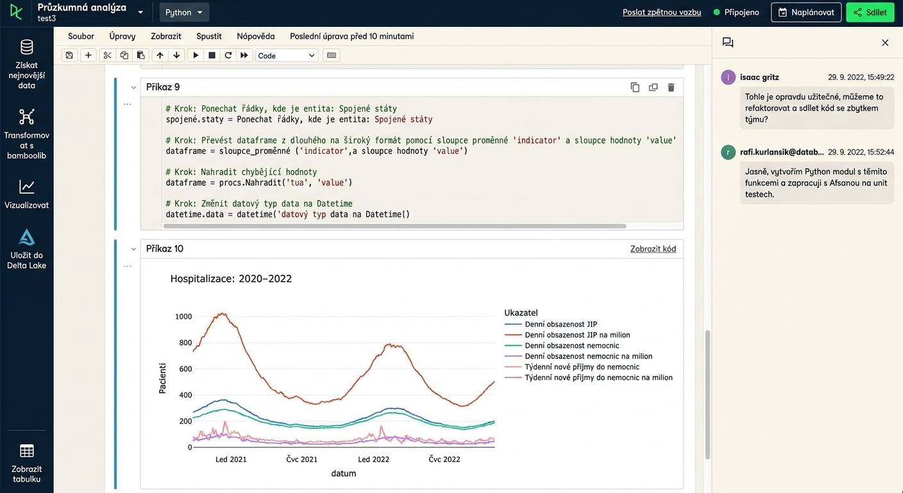The height and width of the screenshot is (493, 903).
Task: Click the green Sdílet button
Action: (870, 12)
